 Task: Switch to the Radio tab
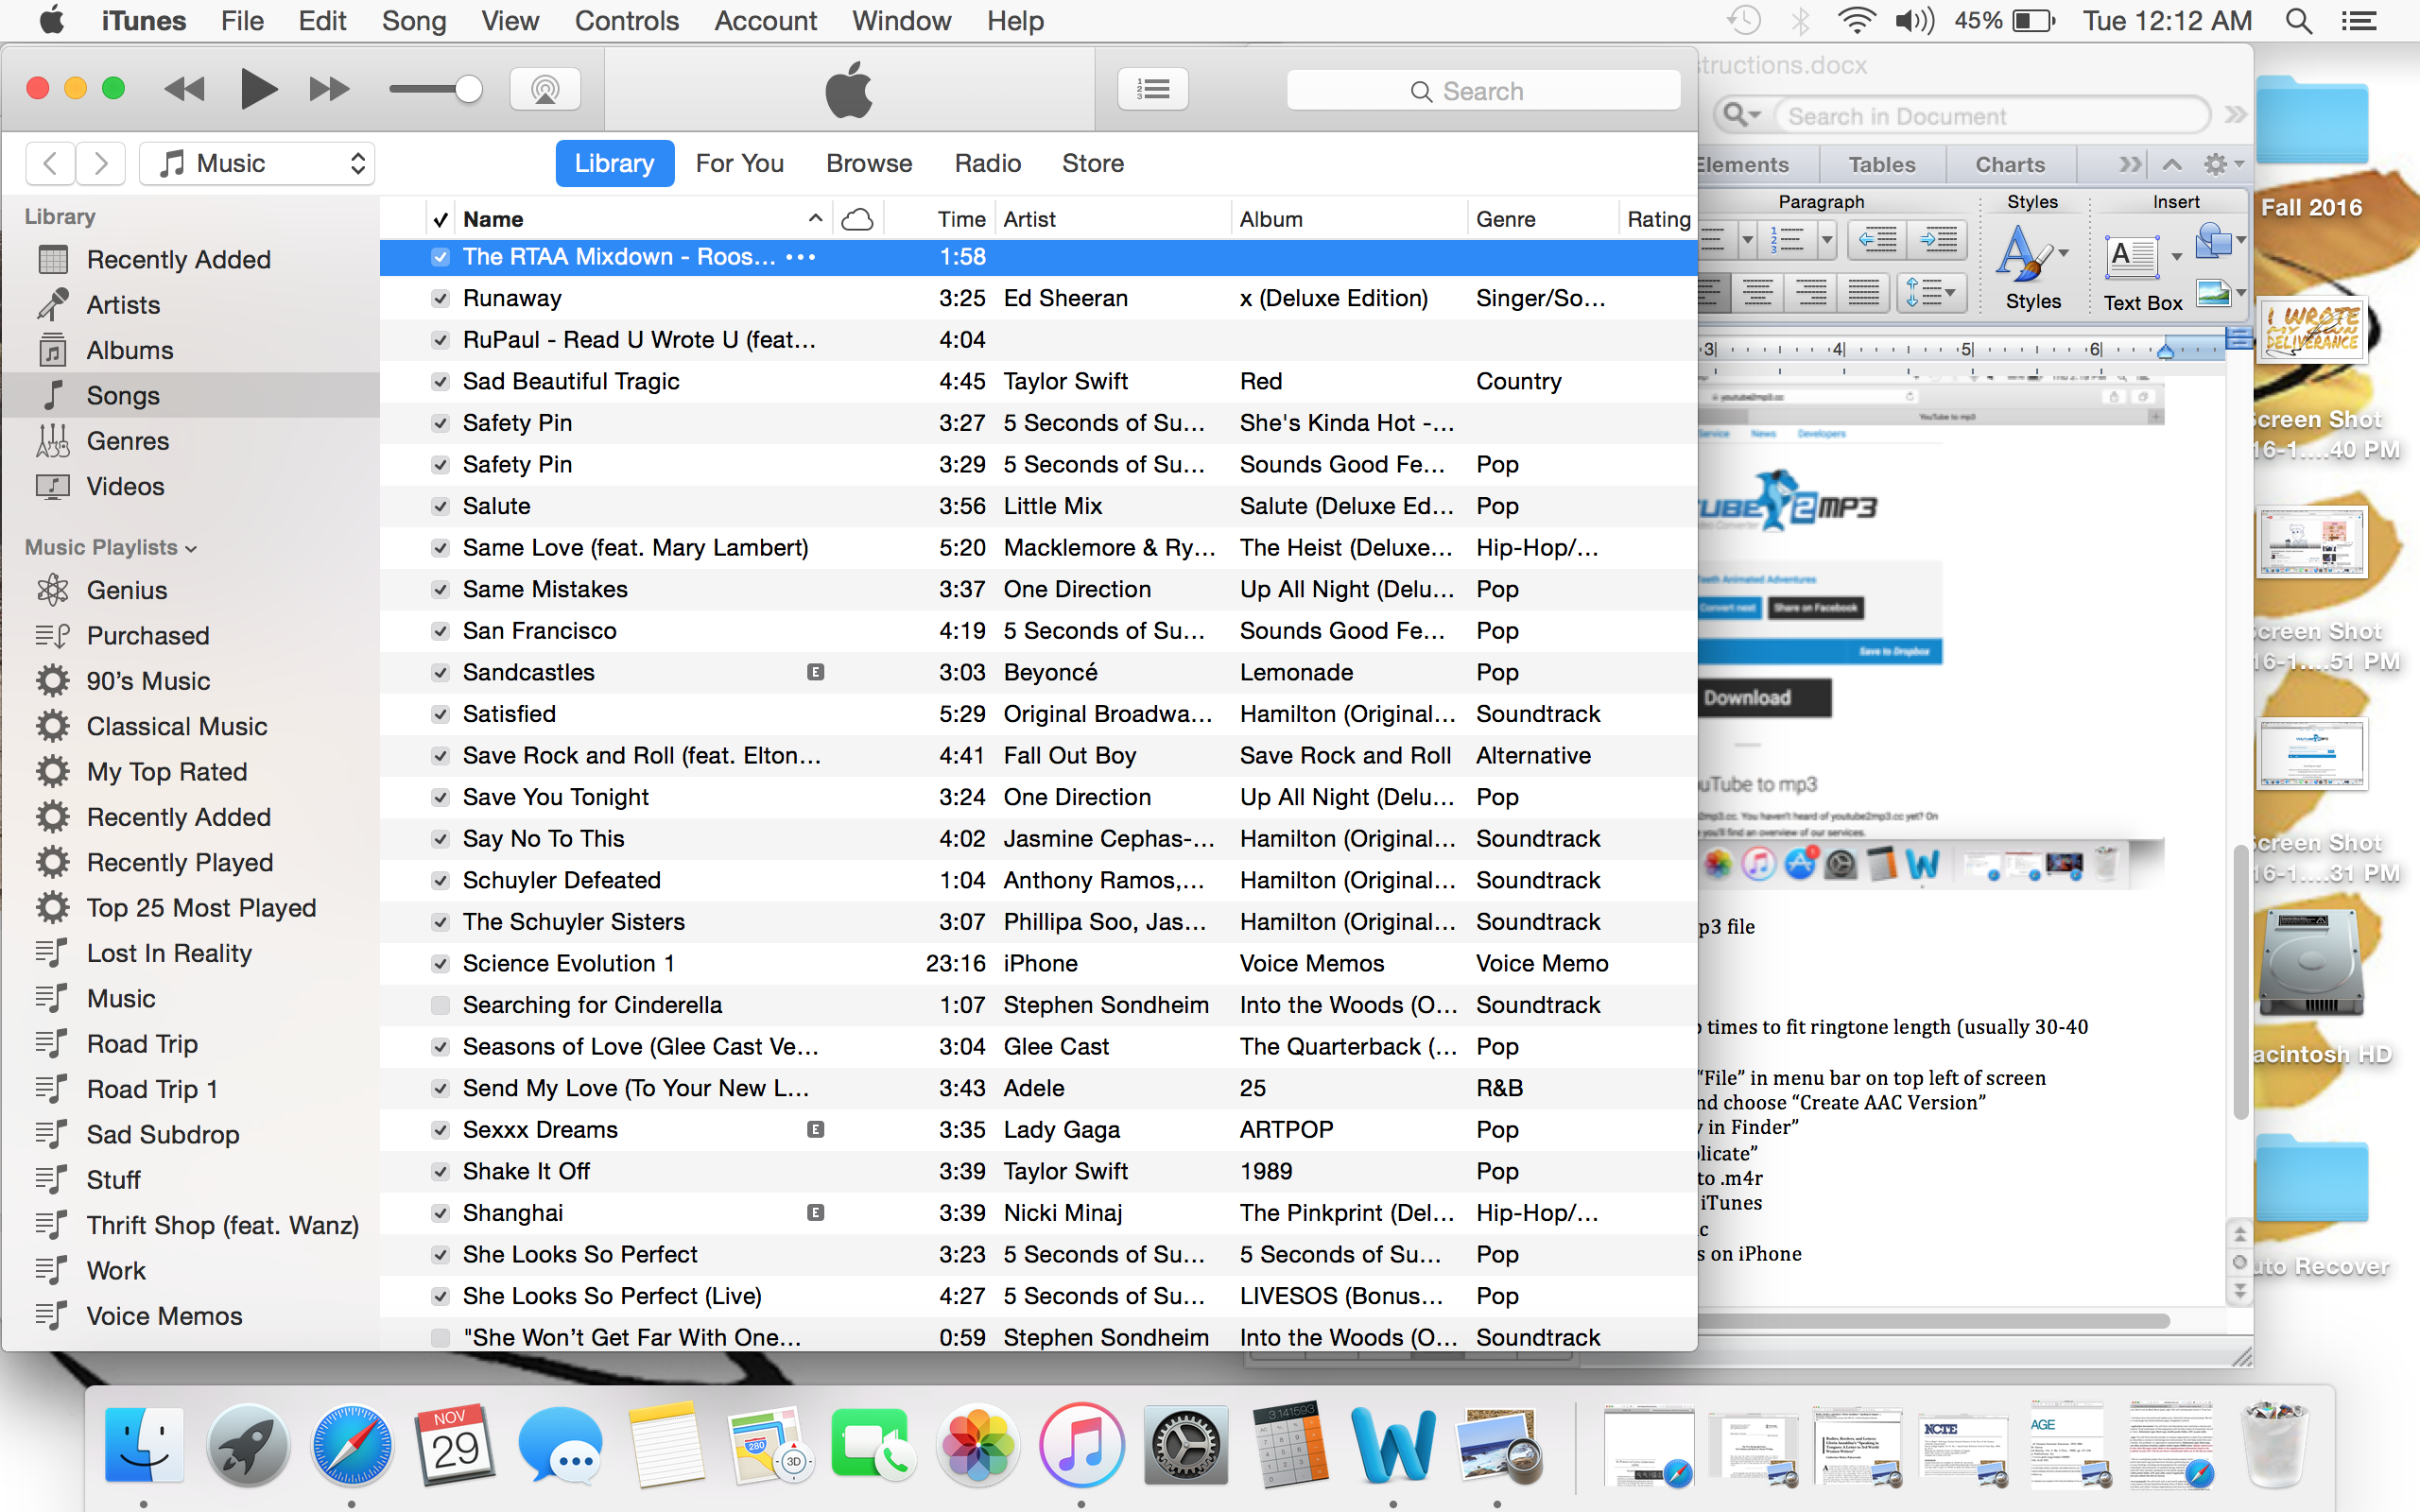(987, 163)
